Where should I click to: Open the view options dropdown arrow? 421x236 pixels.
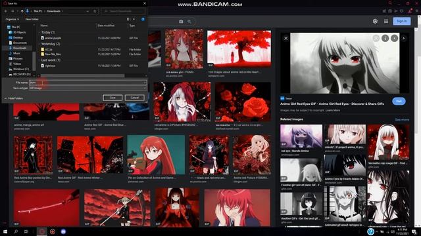[134, 19]
